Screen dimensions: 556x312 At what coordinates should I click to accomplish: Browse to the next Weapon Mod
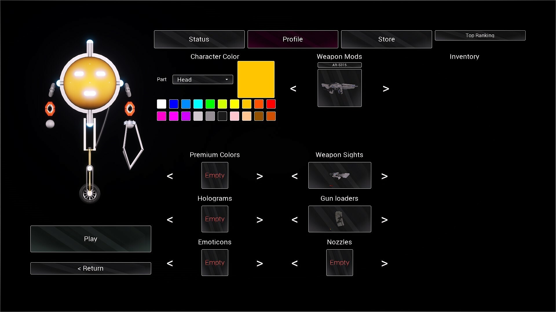386,88
